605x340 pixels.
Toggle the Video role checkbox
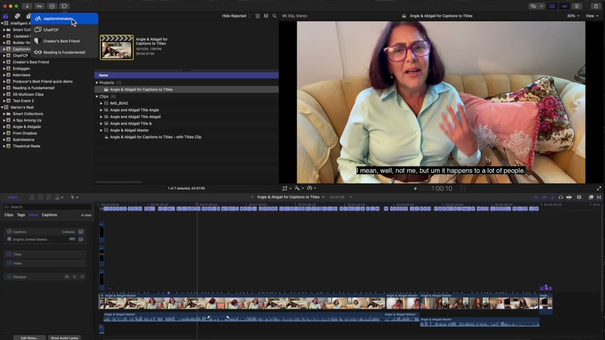click(x=9, y=263)
